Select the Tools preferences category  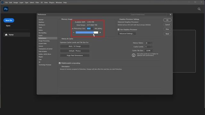40,27
